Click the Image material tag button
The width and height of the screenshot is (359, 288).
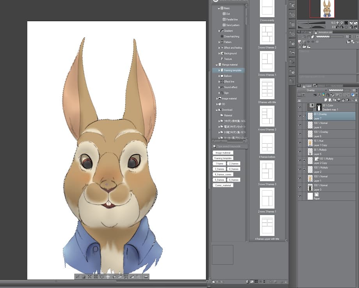(x=223, y=153)
